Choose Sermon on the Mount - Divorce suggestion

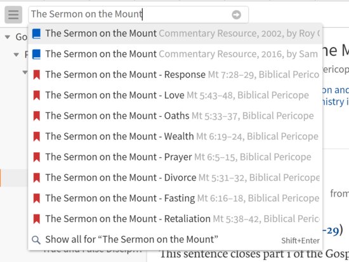tap(175, 178)
